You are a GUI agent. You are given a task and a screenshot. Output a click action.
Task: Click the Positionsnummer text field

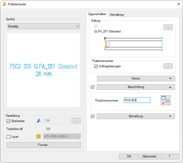click(x=137, y=100)
